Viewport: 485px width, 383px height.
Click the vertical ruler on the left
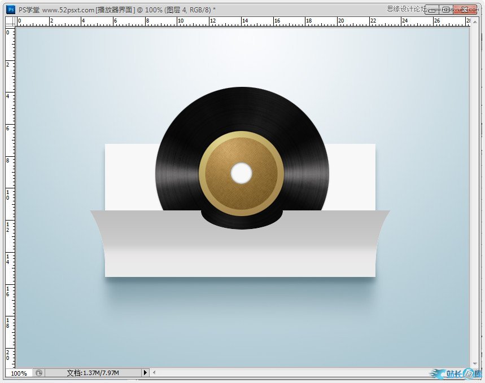(10, 197)
